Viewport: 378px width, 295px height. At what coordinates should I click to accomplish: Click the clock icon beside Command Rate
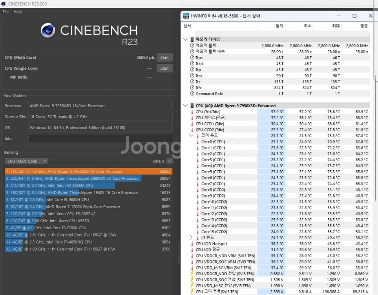point(192,94)
